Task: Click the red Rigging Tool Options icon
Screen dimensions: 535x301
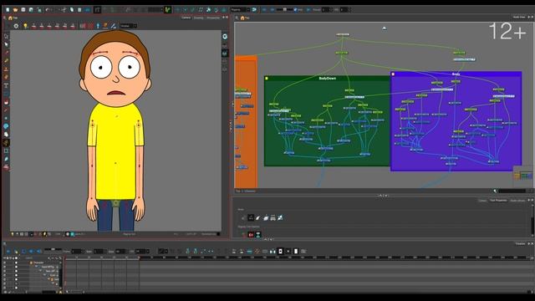Action: click(251, 234)
